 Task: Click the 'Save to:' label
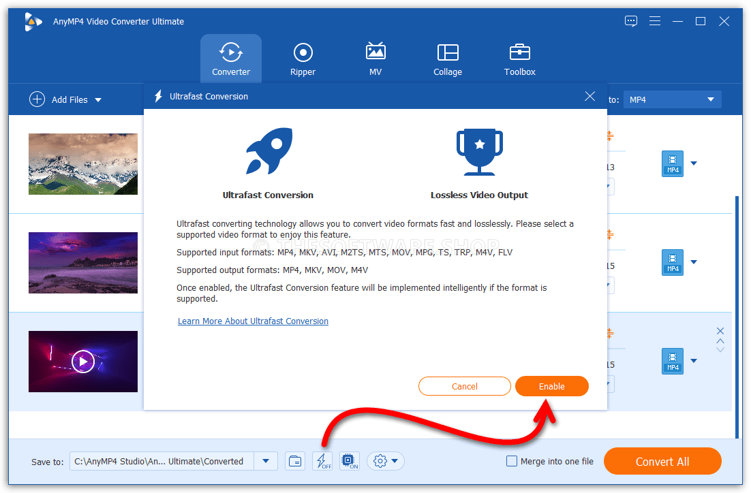48,462
